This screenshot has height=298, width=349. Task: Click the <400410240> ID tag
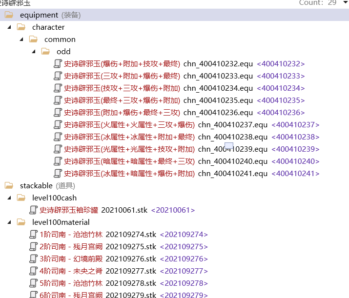(295, 161)
